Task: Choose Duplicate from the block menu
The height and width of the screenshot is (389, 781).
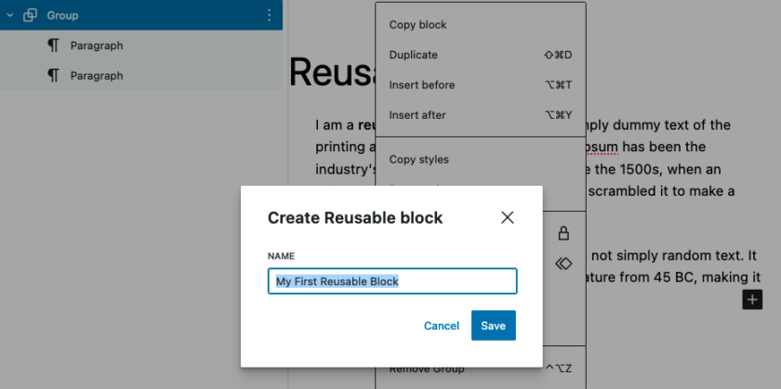Action: point(480,55)
